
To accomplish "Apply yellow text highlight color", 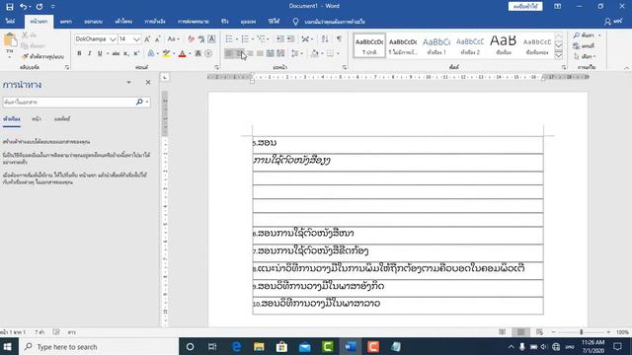I will click(x=166, y=53).
